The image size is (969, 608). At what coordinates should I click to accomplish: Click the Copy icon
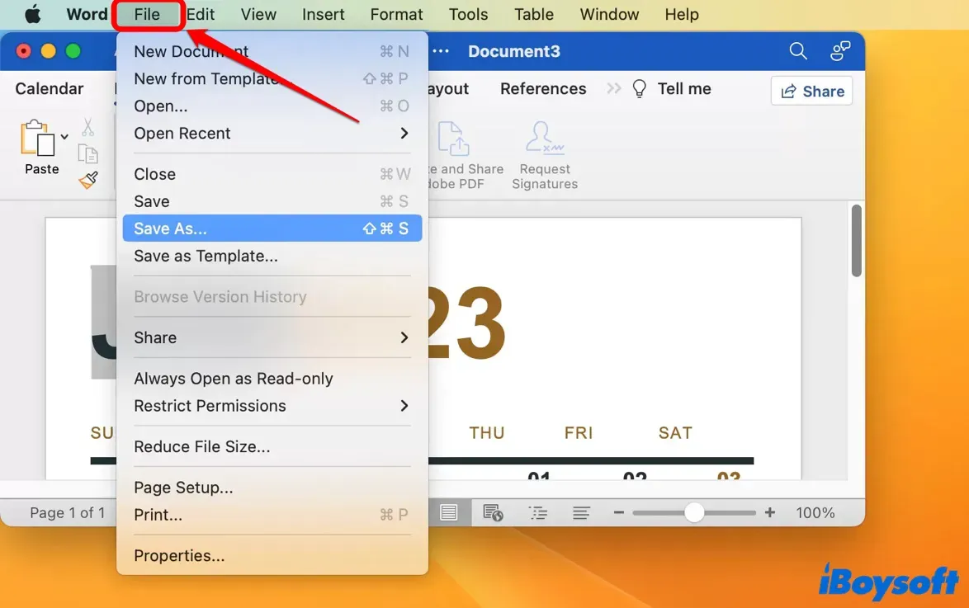pyautogui.click(x=87, y=153)
